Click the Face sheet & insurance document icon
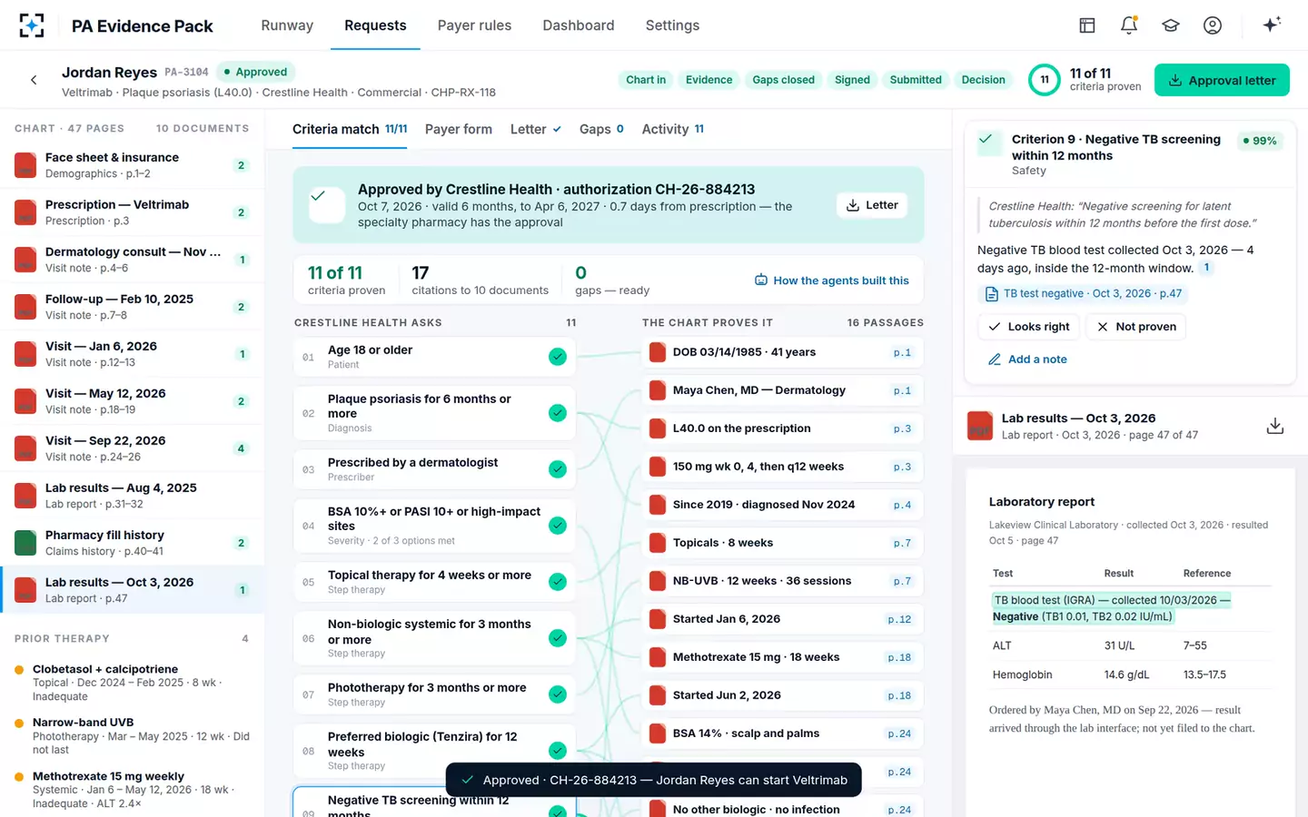This screenshot has height=817, width=1308. pos(25,165)
